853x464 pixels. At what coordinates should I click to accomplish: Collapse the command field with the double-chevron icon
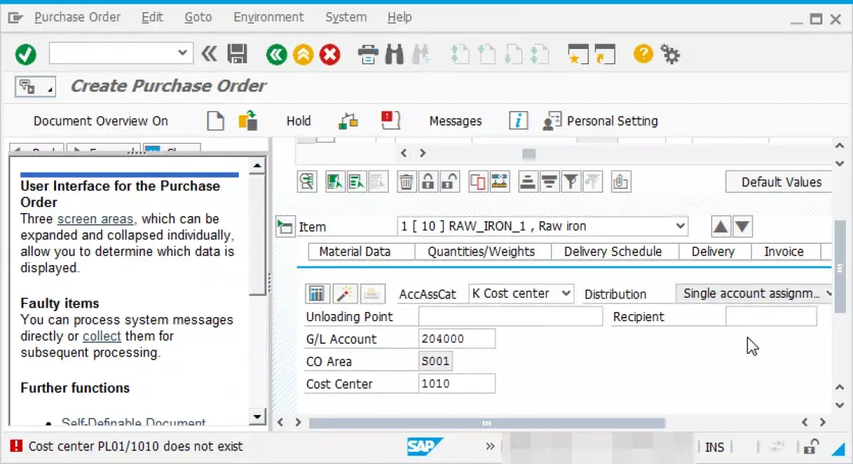[208, 53]
